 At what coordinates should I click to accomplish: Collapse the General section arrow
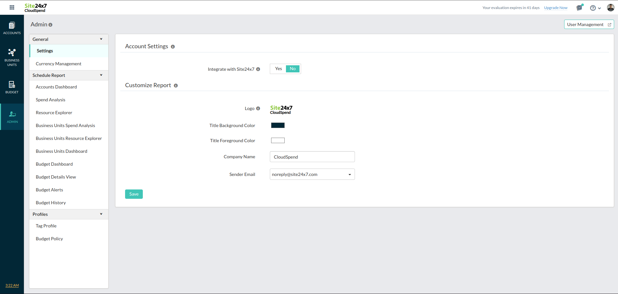click(101, 39)
